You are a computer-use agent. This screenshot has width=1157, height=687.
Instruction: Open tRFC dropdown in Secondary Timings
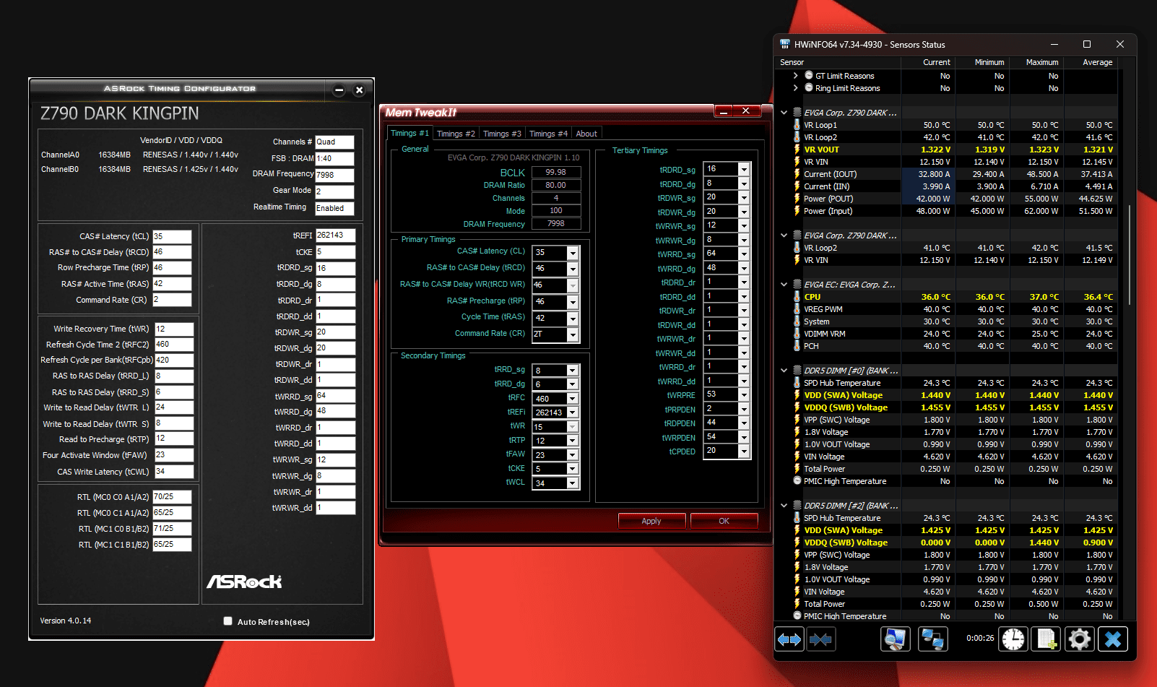click(x=573, y=399)
